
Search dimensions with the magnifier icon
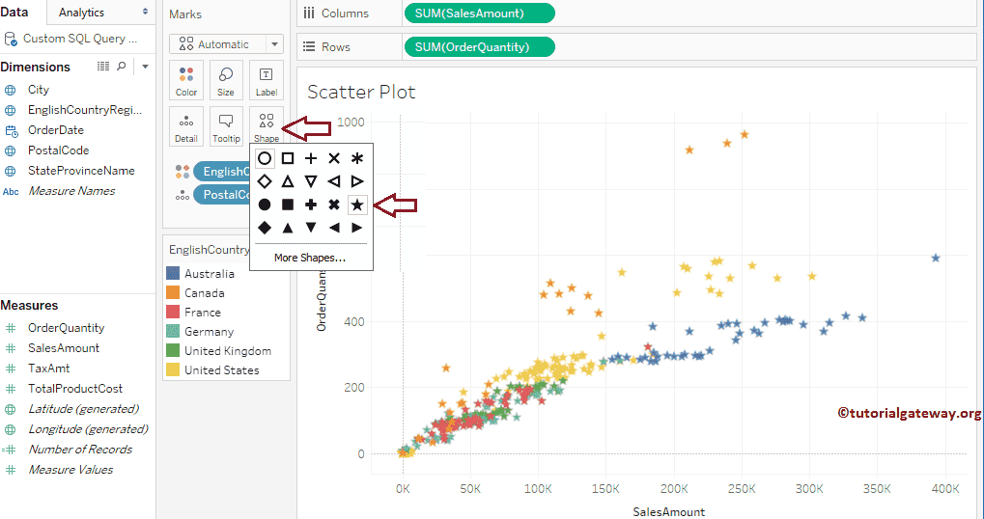121,67
